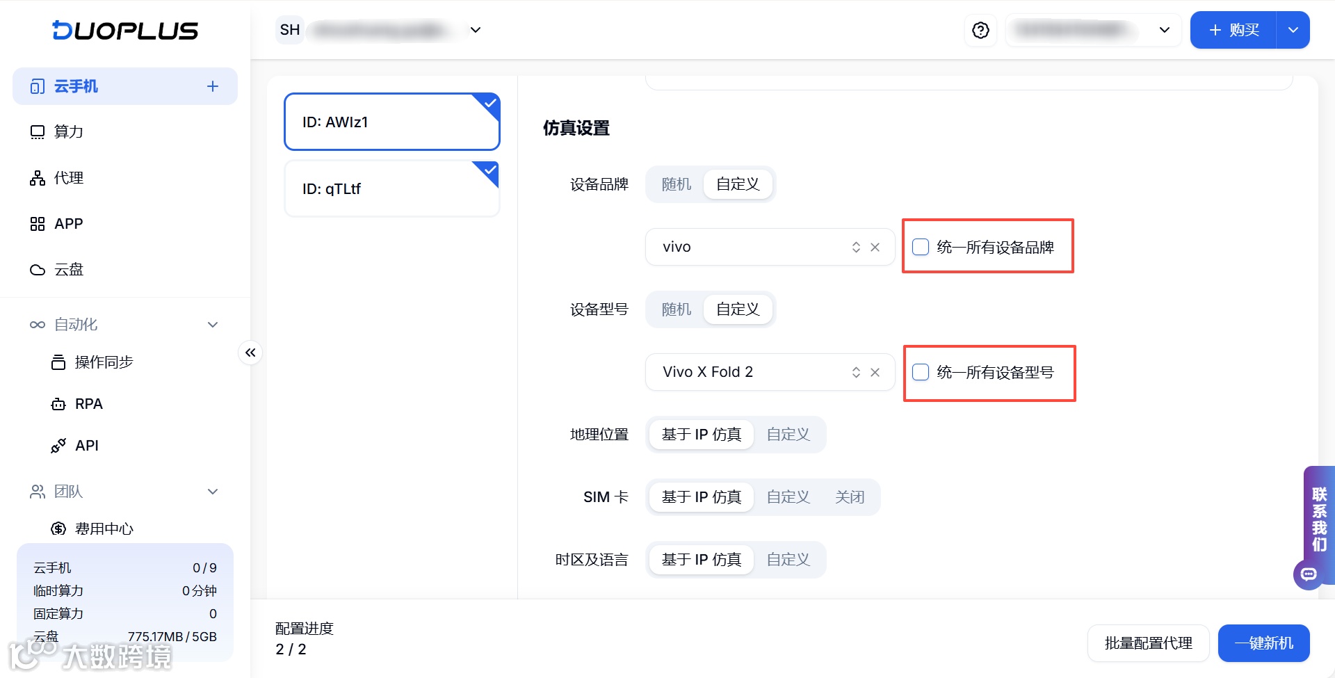
Task: Open the purchase button dropdown arrow
Action: pos(1293,30)
